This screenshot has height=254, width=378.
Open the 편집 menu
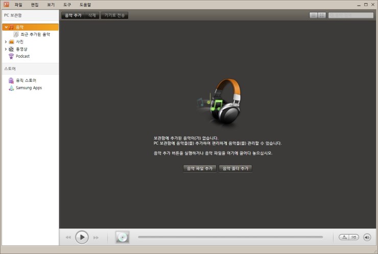point(35,5)
